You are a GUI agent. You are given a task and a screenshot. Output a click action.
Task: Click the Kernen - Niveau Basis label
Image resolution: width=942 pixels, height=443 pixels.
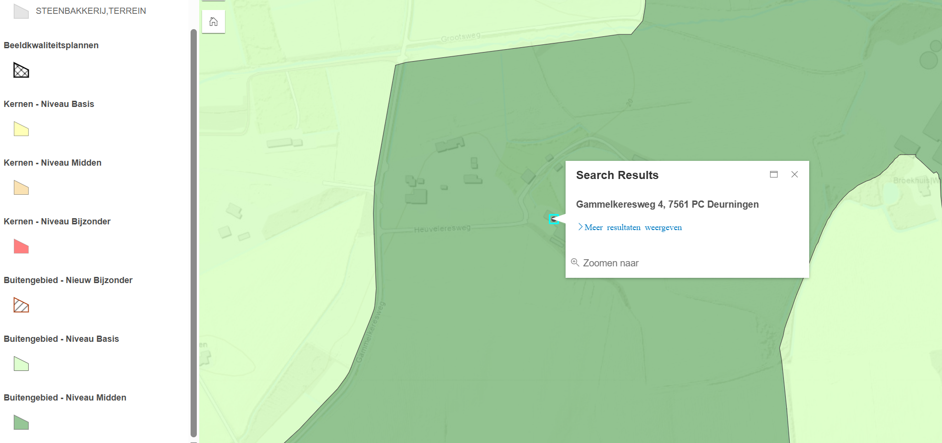(x=49, y=104)
